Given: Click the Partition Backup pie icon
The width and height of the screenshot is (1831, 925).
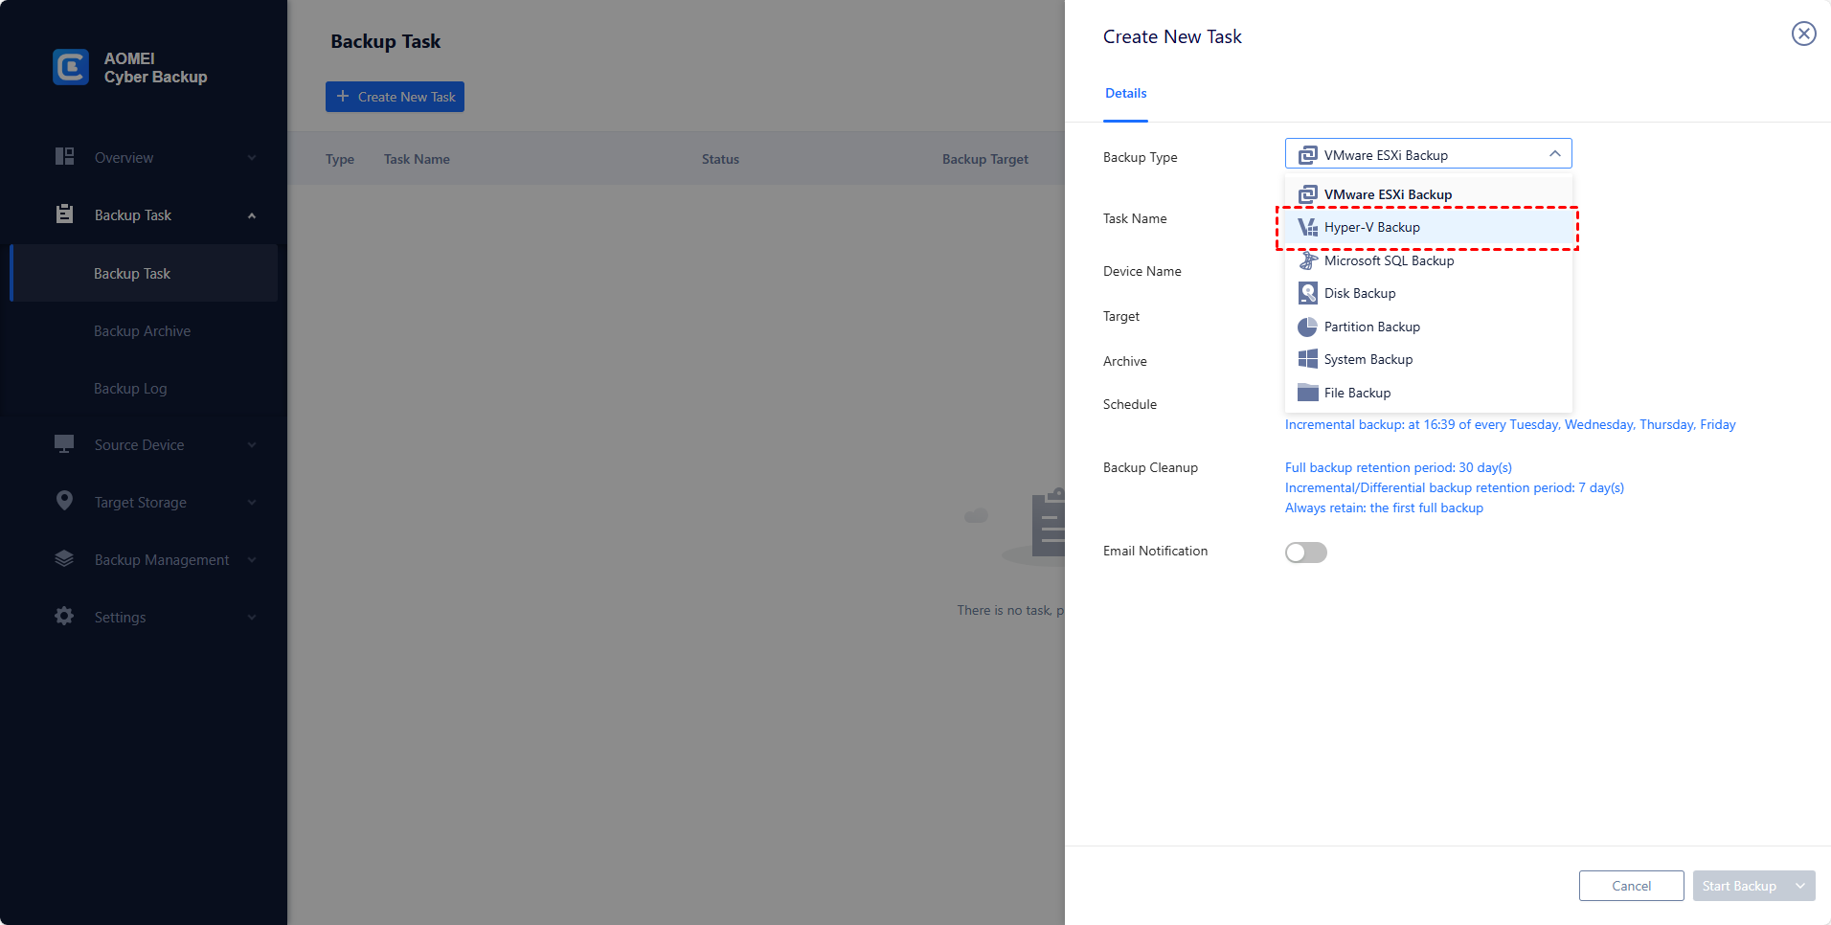Looking at the screenshot, I should 1307,327.
